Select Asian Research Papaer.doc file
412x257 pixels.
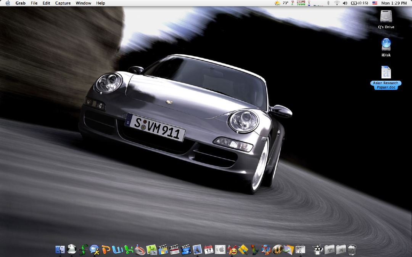(x=386, y=73)
